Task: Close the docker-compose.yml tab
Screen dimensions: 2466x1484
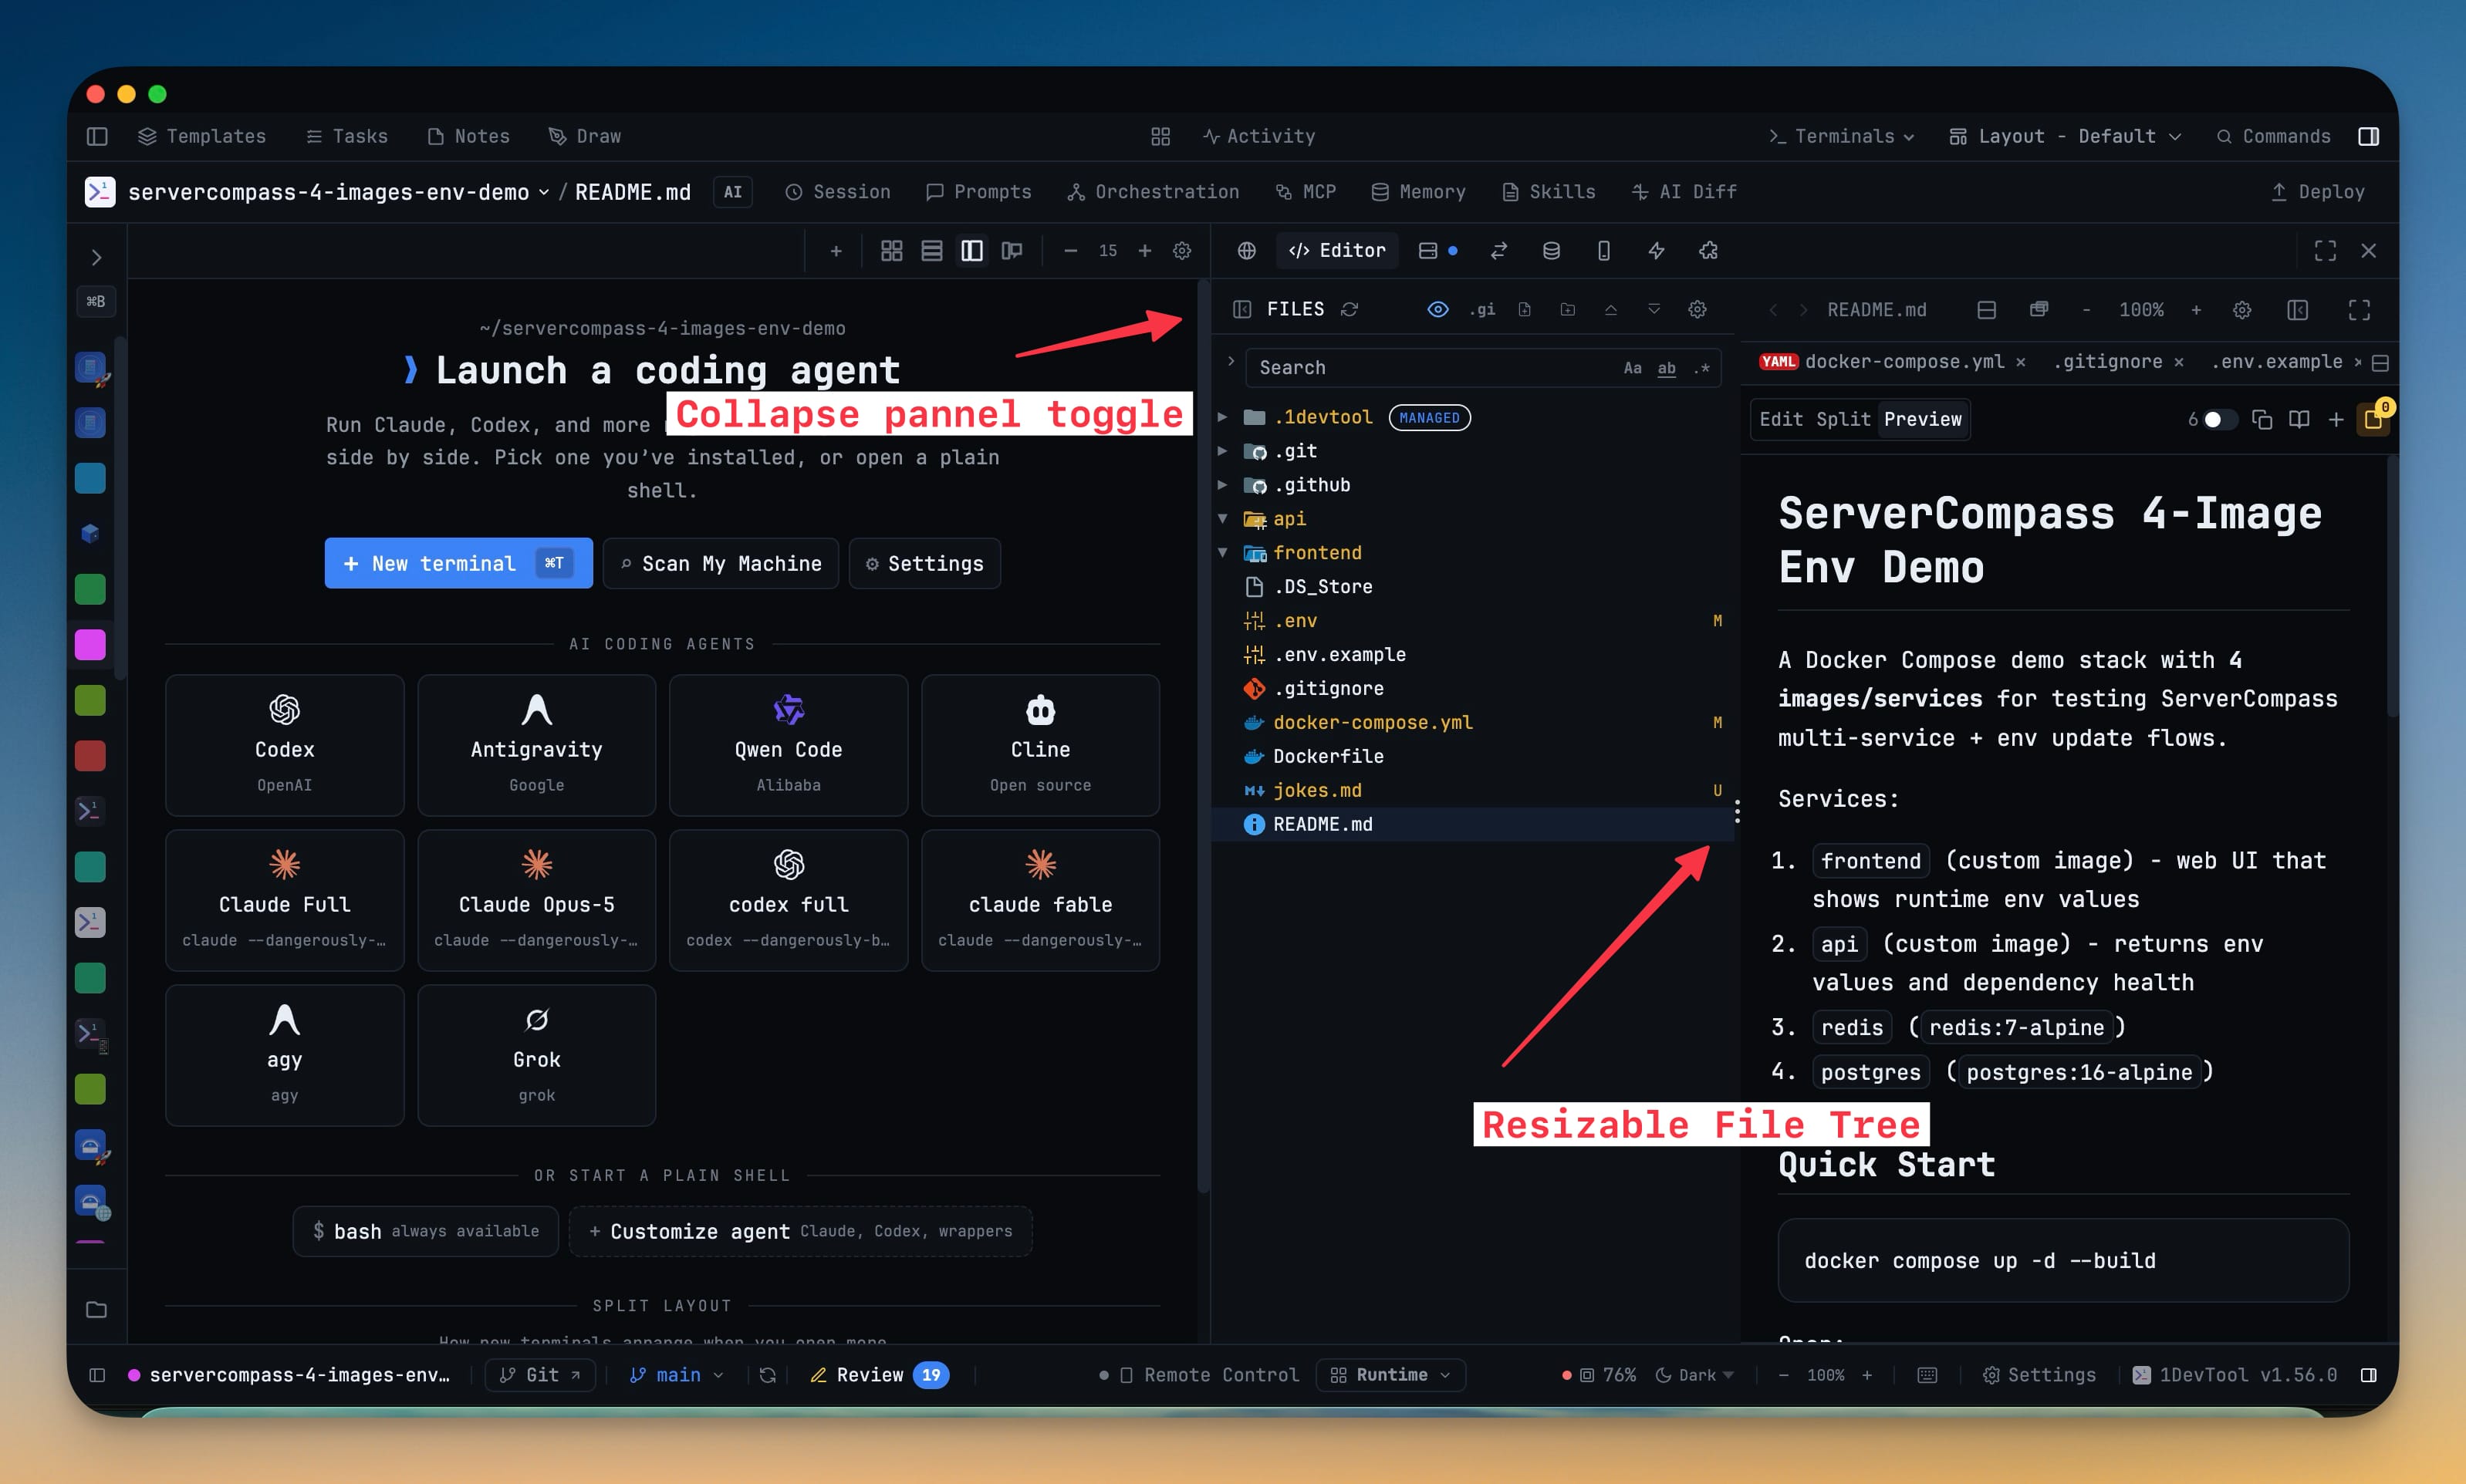Action: point(2021,362)
